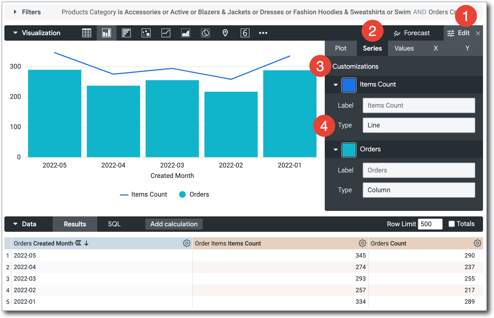Select the table visualization icon

point(87,33)
